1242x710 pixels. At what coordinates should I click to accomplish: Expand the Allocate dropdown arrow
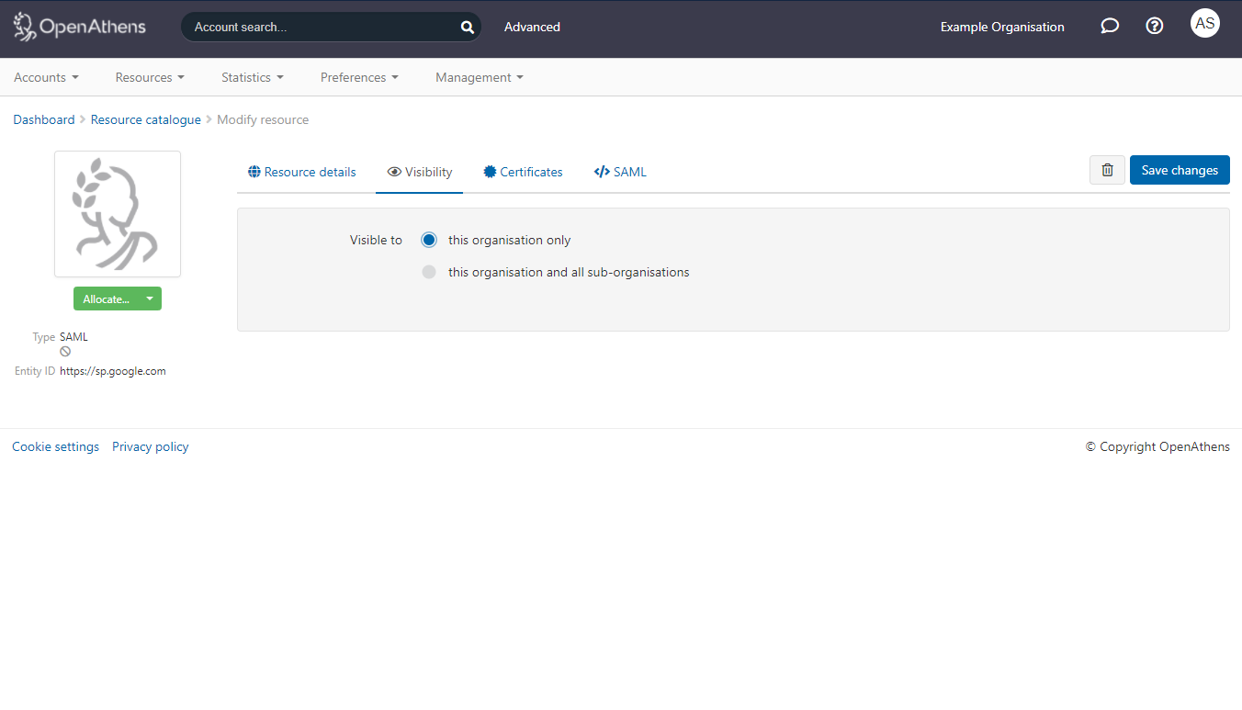[x=149, y=299]
